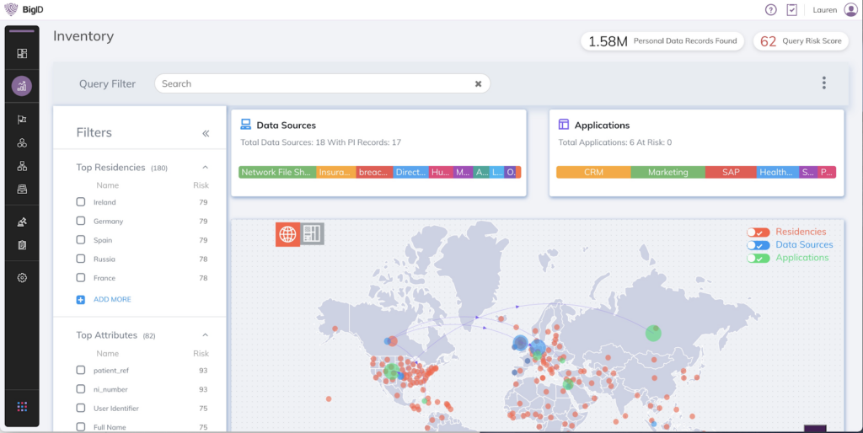Open the three-dot query options menu
This screenshot has width=863, height=433.
click(823, 83)
